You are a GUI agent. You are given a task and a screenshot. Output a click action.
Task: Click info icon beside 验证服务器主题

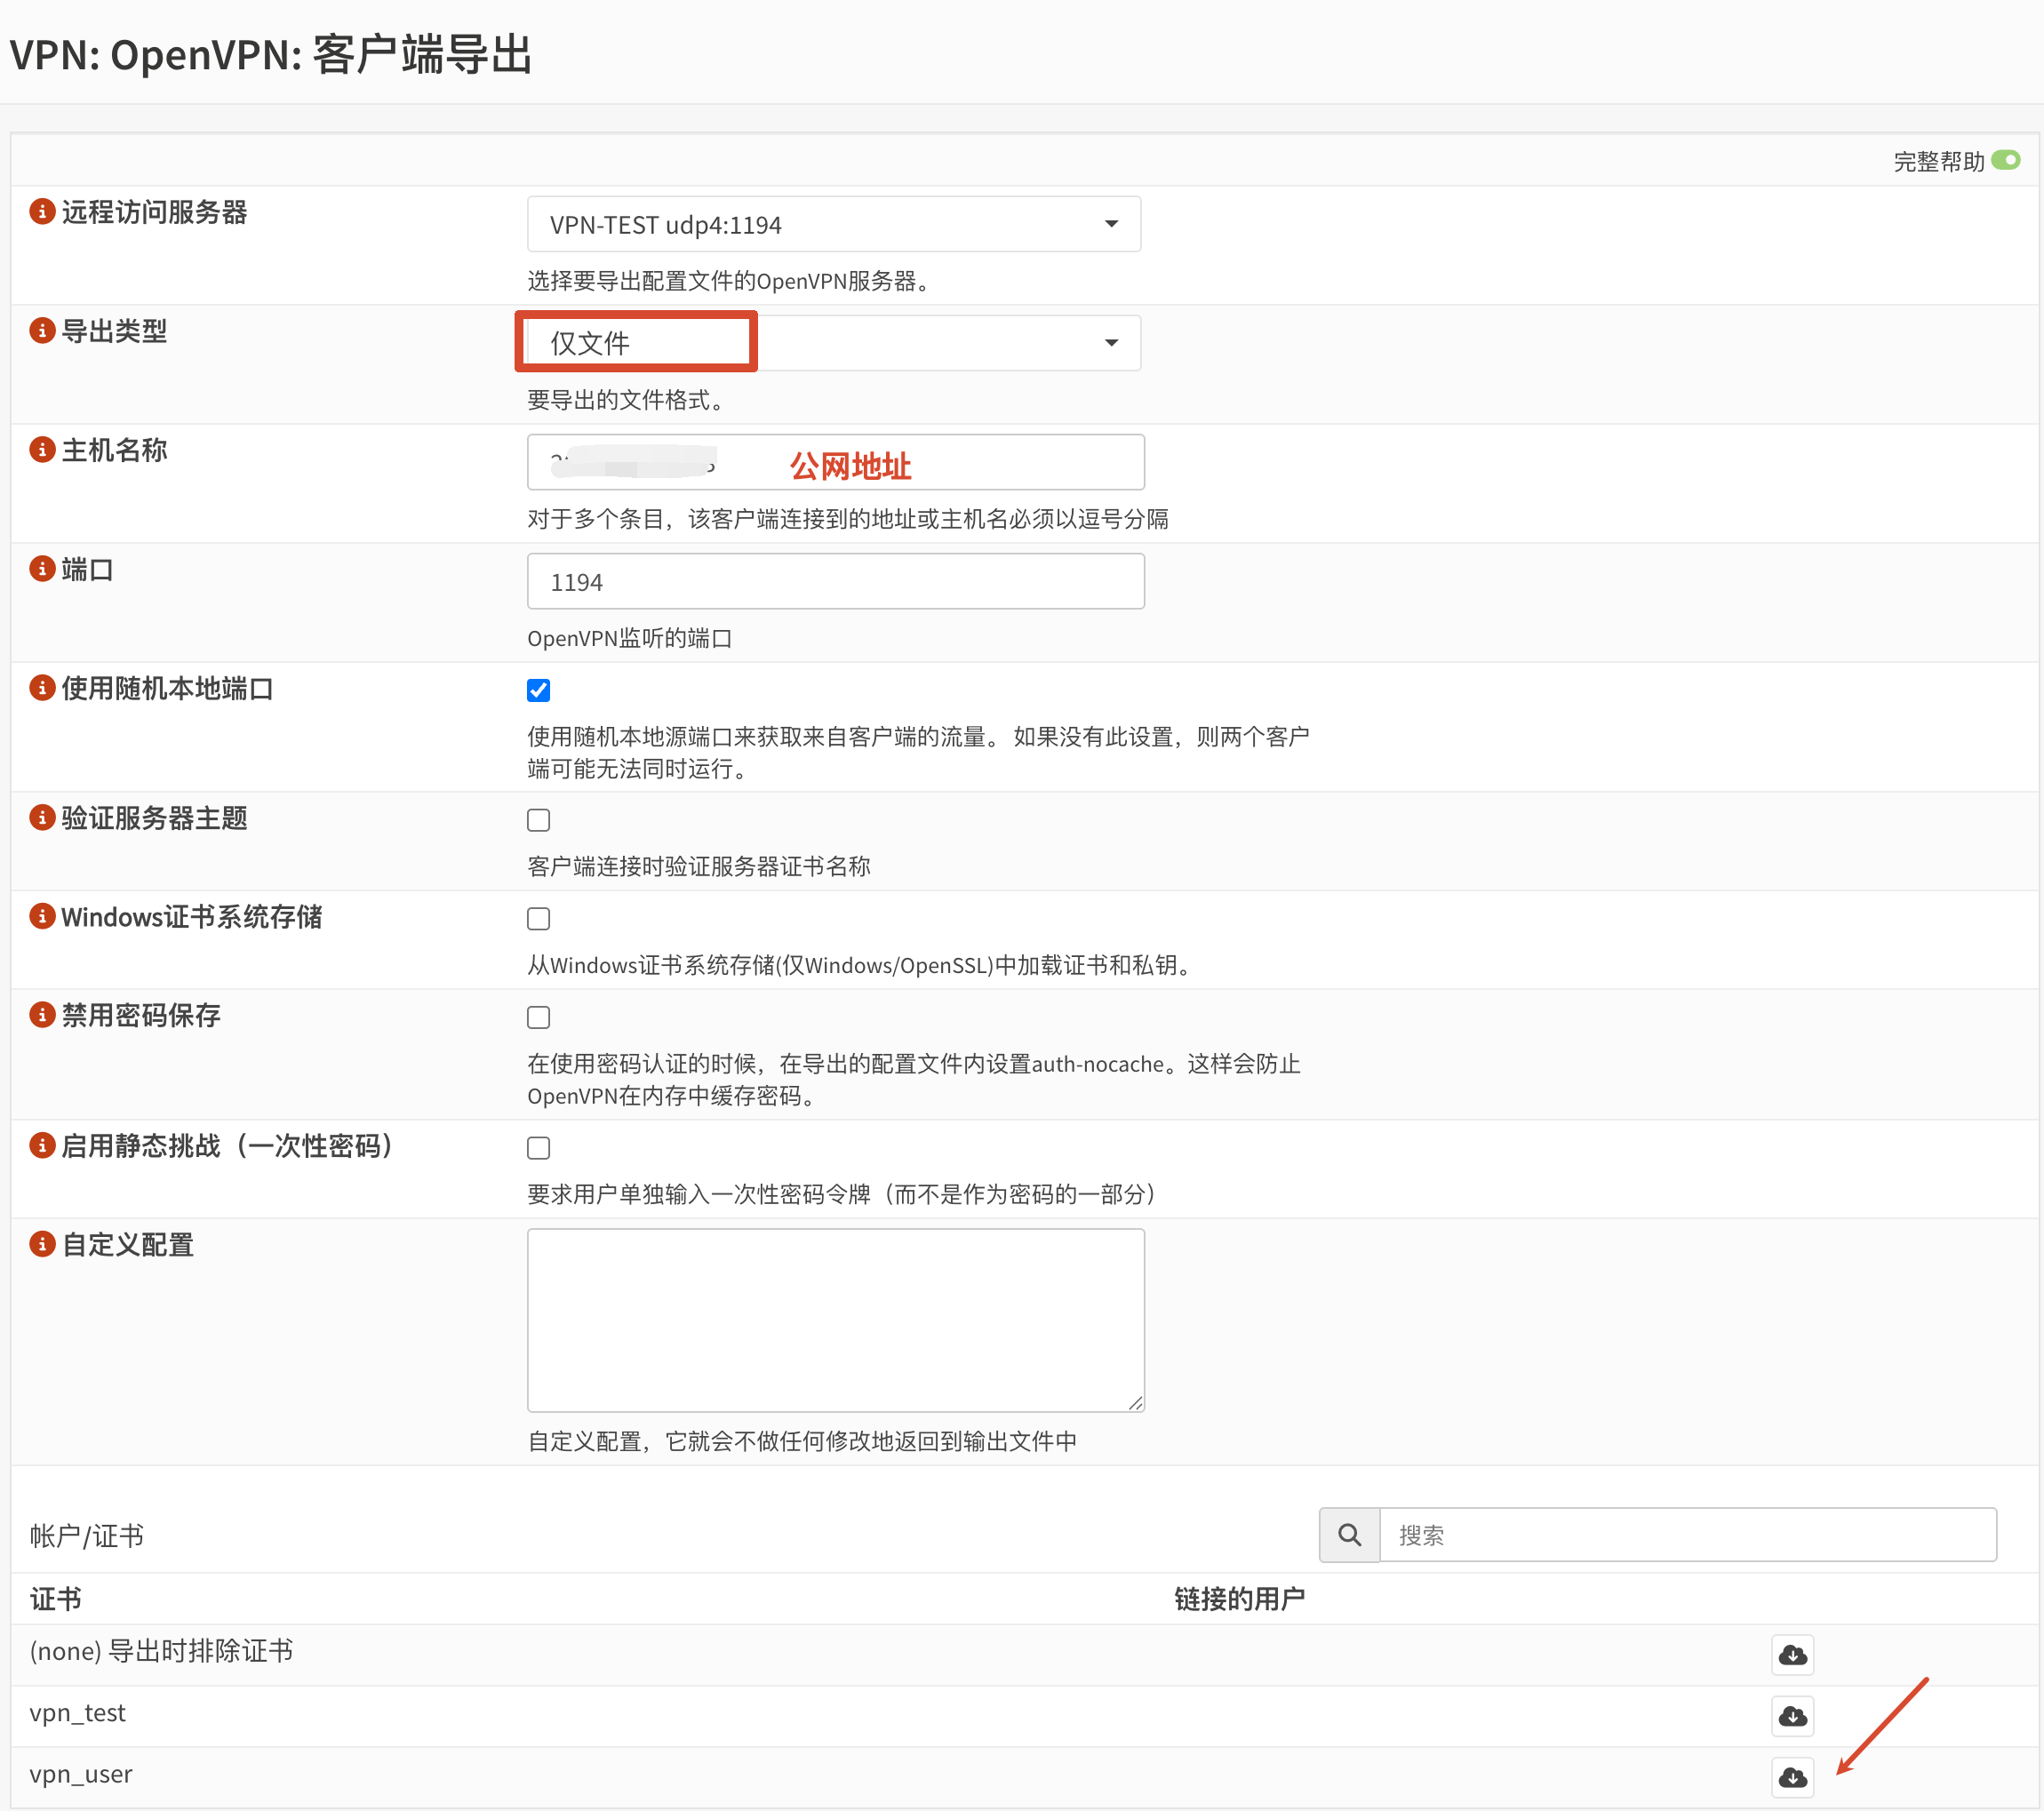[x=42, y=818]
